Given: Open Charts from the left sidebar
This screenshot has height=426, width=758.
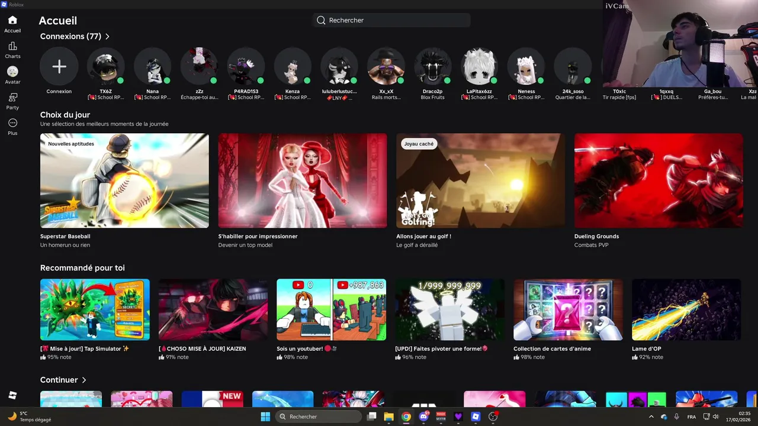Looking at the screenshot, I should coord(12,46).
